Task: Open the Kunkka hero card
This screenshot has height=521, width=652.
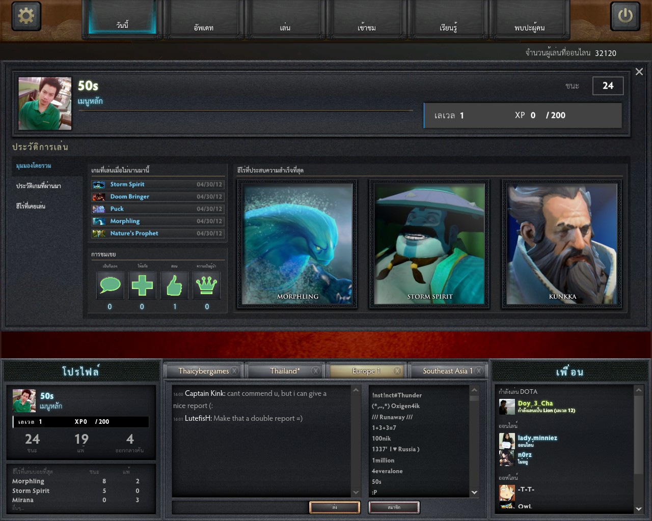Action: point(562,244)
